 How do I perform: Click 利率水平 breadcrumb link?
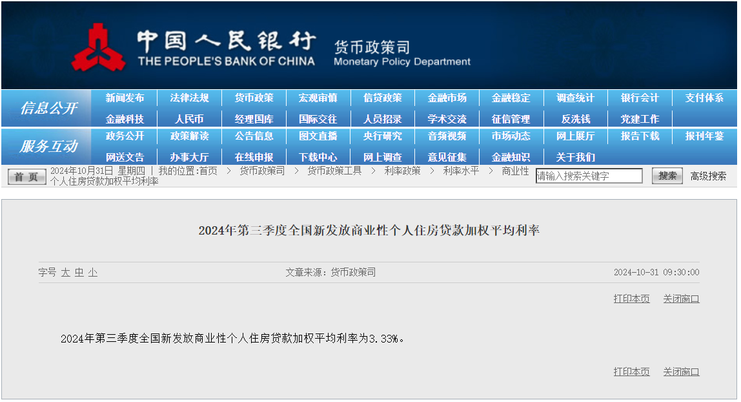point(461,171)
